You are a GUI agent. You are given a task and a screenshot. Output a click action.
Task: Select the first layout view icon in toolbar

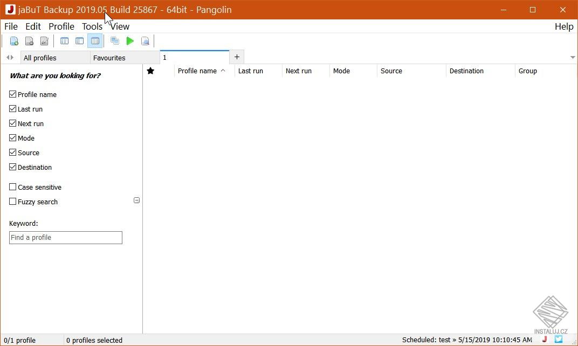click(64, 41)
